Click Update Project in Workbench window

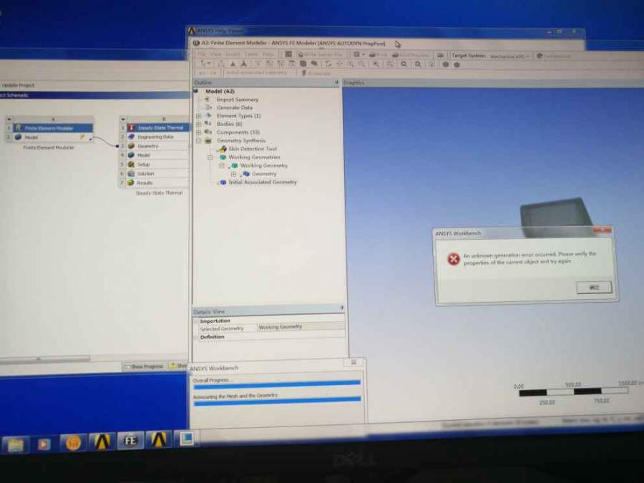18,85
